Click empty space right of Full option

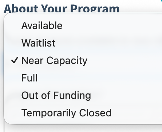coord(99,78)
